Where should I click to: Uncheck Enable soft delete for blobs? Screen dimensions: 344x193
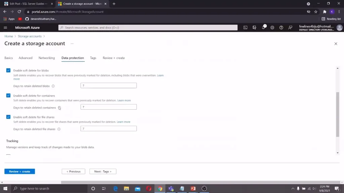tap(8, 70)
